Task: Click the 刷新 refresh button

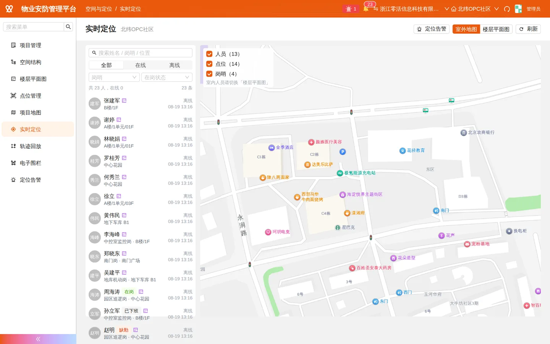Action: pyautogui.click(x=528, y=29)
